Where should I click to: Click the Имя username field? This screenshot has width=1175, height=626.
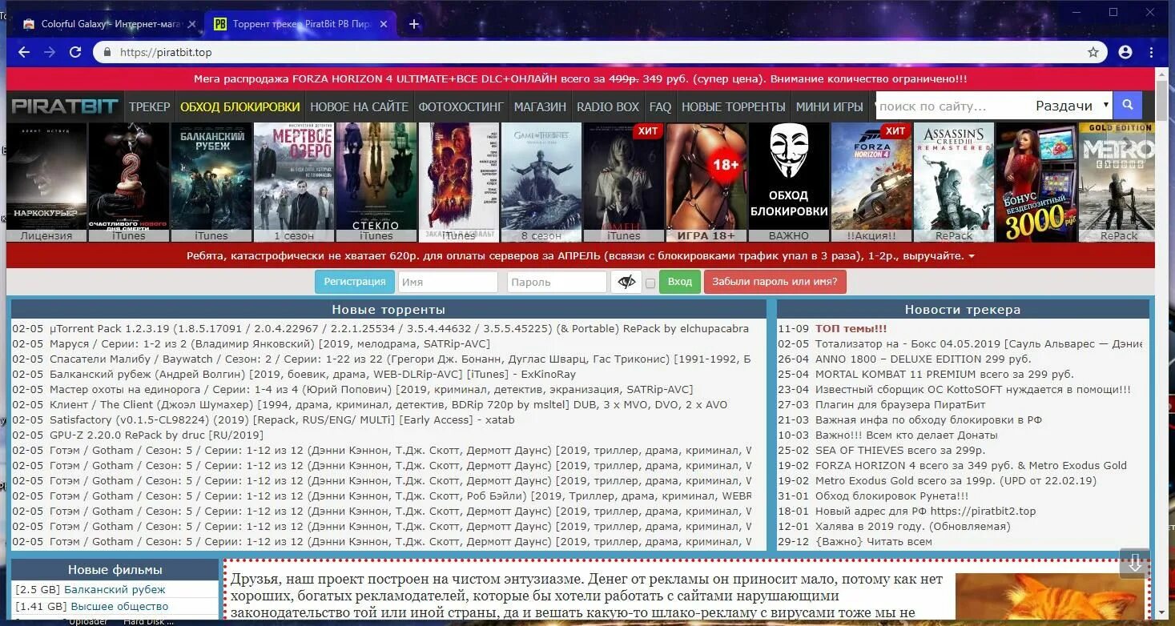[449, 283]
